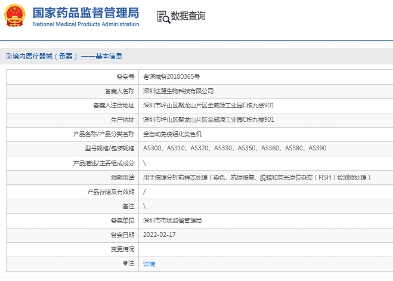Open the 详情 link

click(x=149, y=264)
